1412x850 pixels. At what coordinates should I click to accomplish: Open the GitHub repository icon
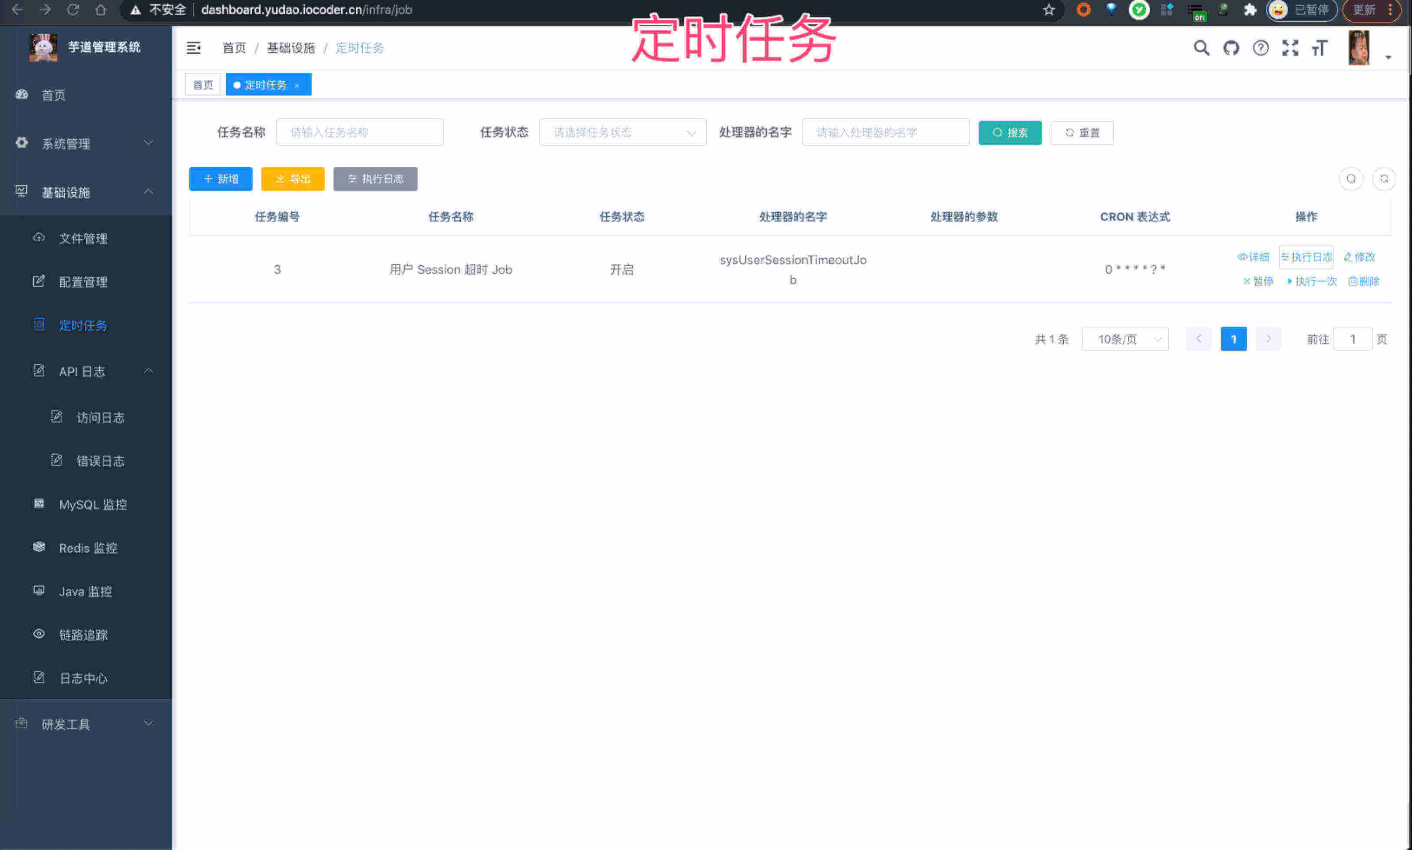coord(1231,48)
